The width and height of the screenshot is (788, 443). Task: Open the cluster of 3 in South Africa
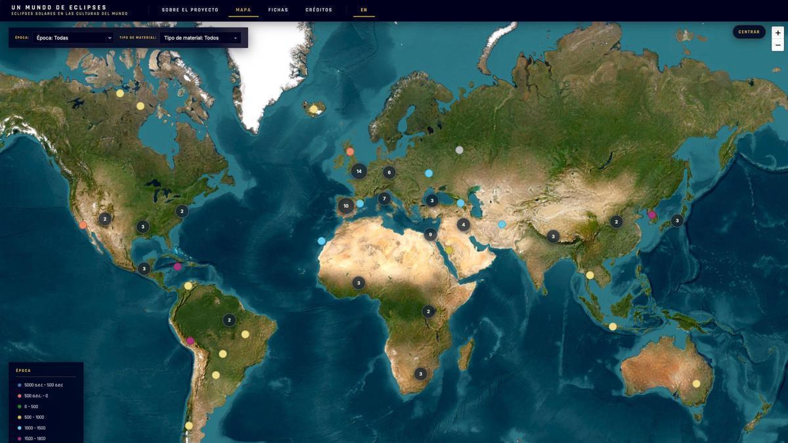tap(421, 374)
